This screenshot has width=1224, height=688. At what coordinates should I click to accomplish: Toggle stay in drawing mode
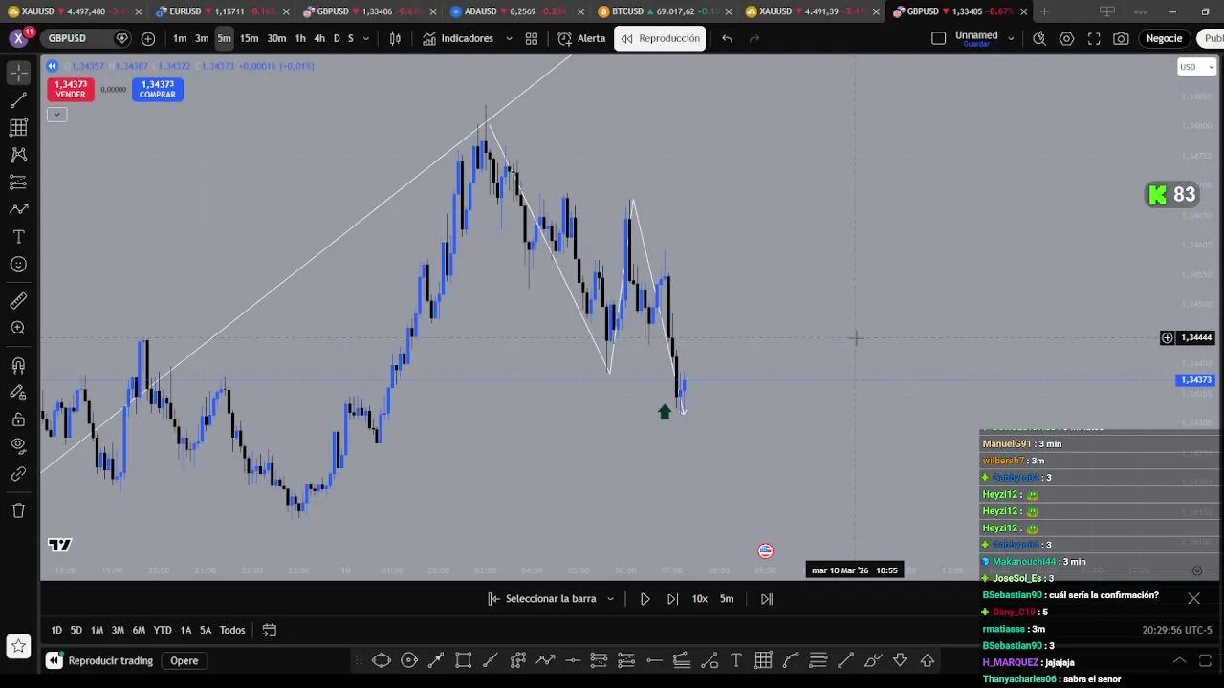tap(18, 392)
